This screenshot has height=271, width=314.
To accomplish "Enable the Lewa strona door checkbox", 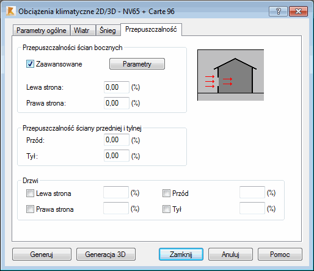I will point(30,193).
